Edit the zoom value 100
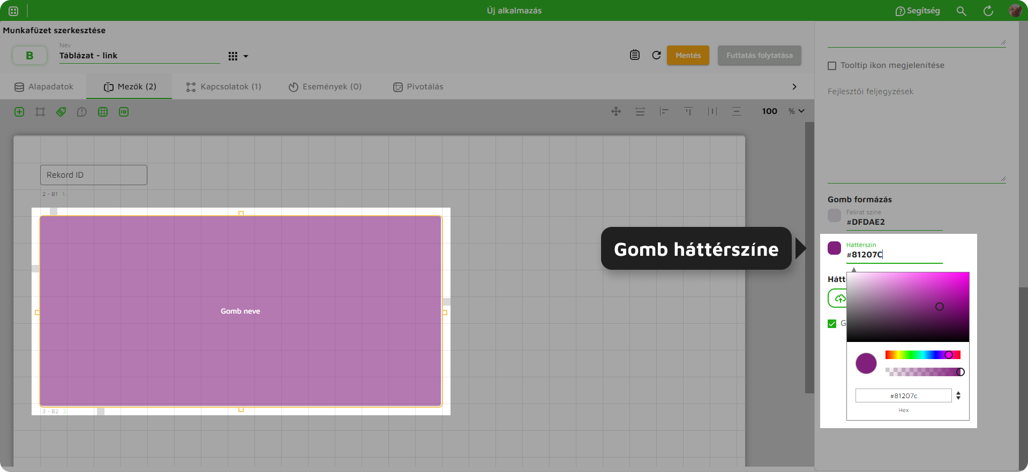 (x=769, y=111)
